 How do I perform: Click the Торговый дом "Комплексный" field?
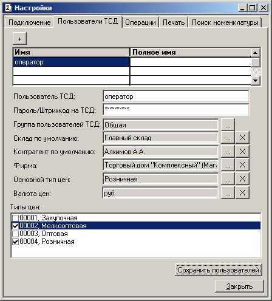point(160,165)
